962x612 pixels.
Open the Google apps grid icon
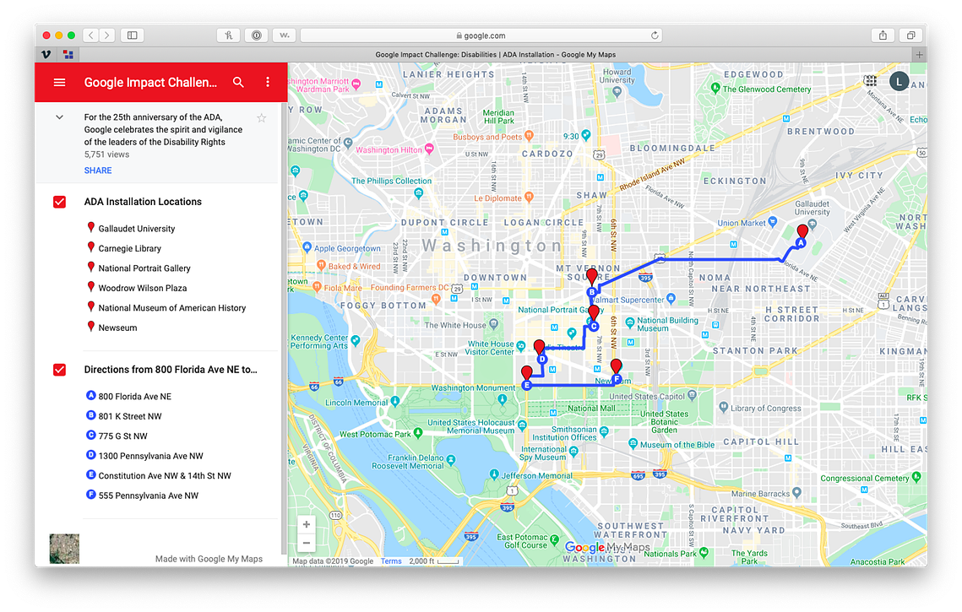[x=870, y=80]
